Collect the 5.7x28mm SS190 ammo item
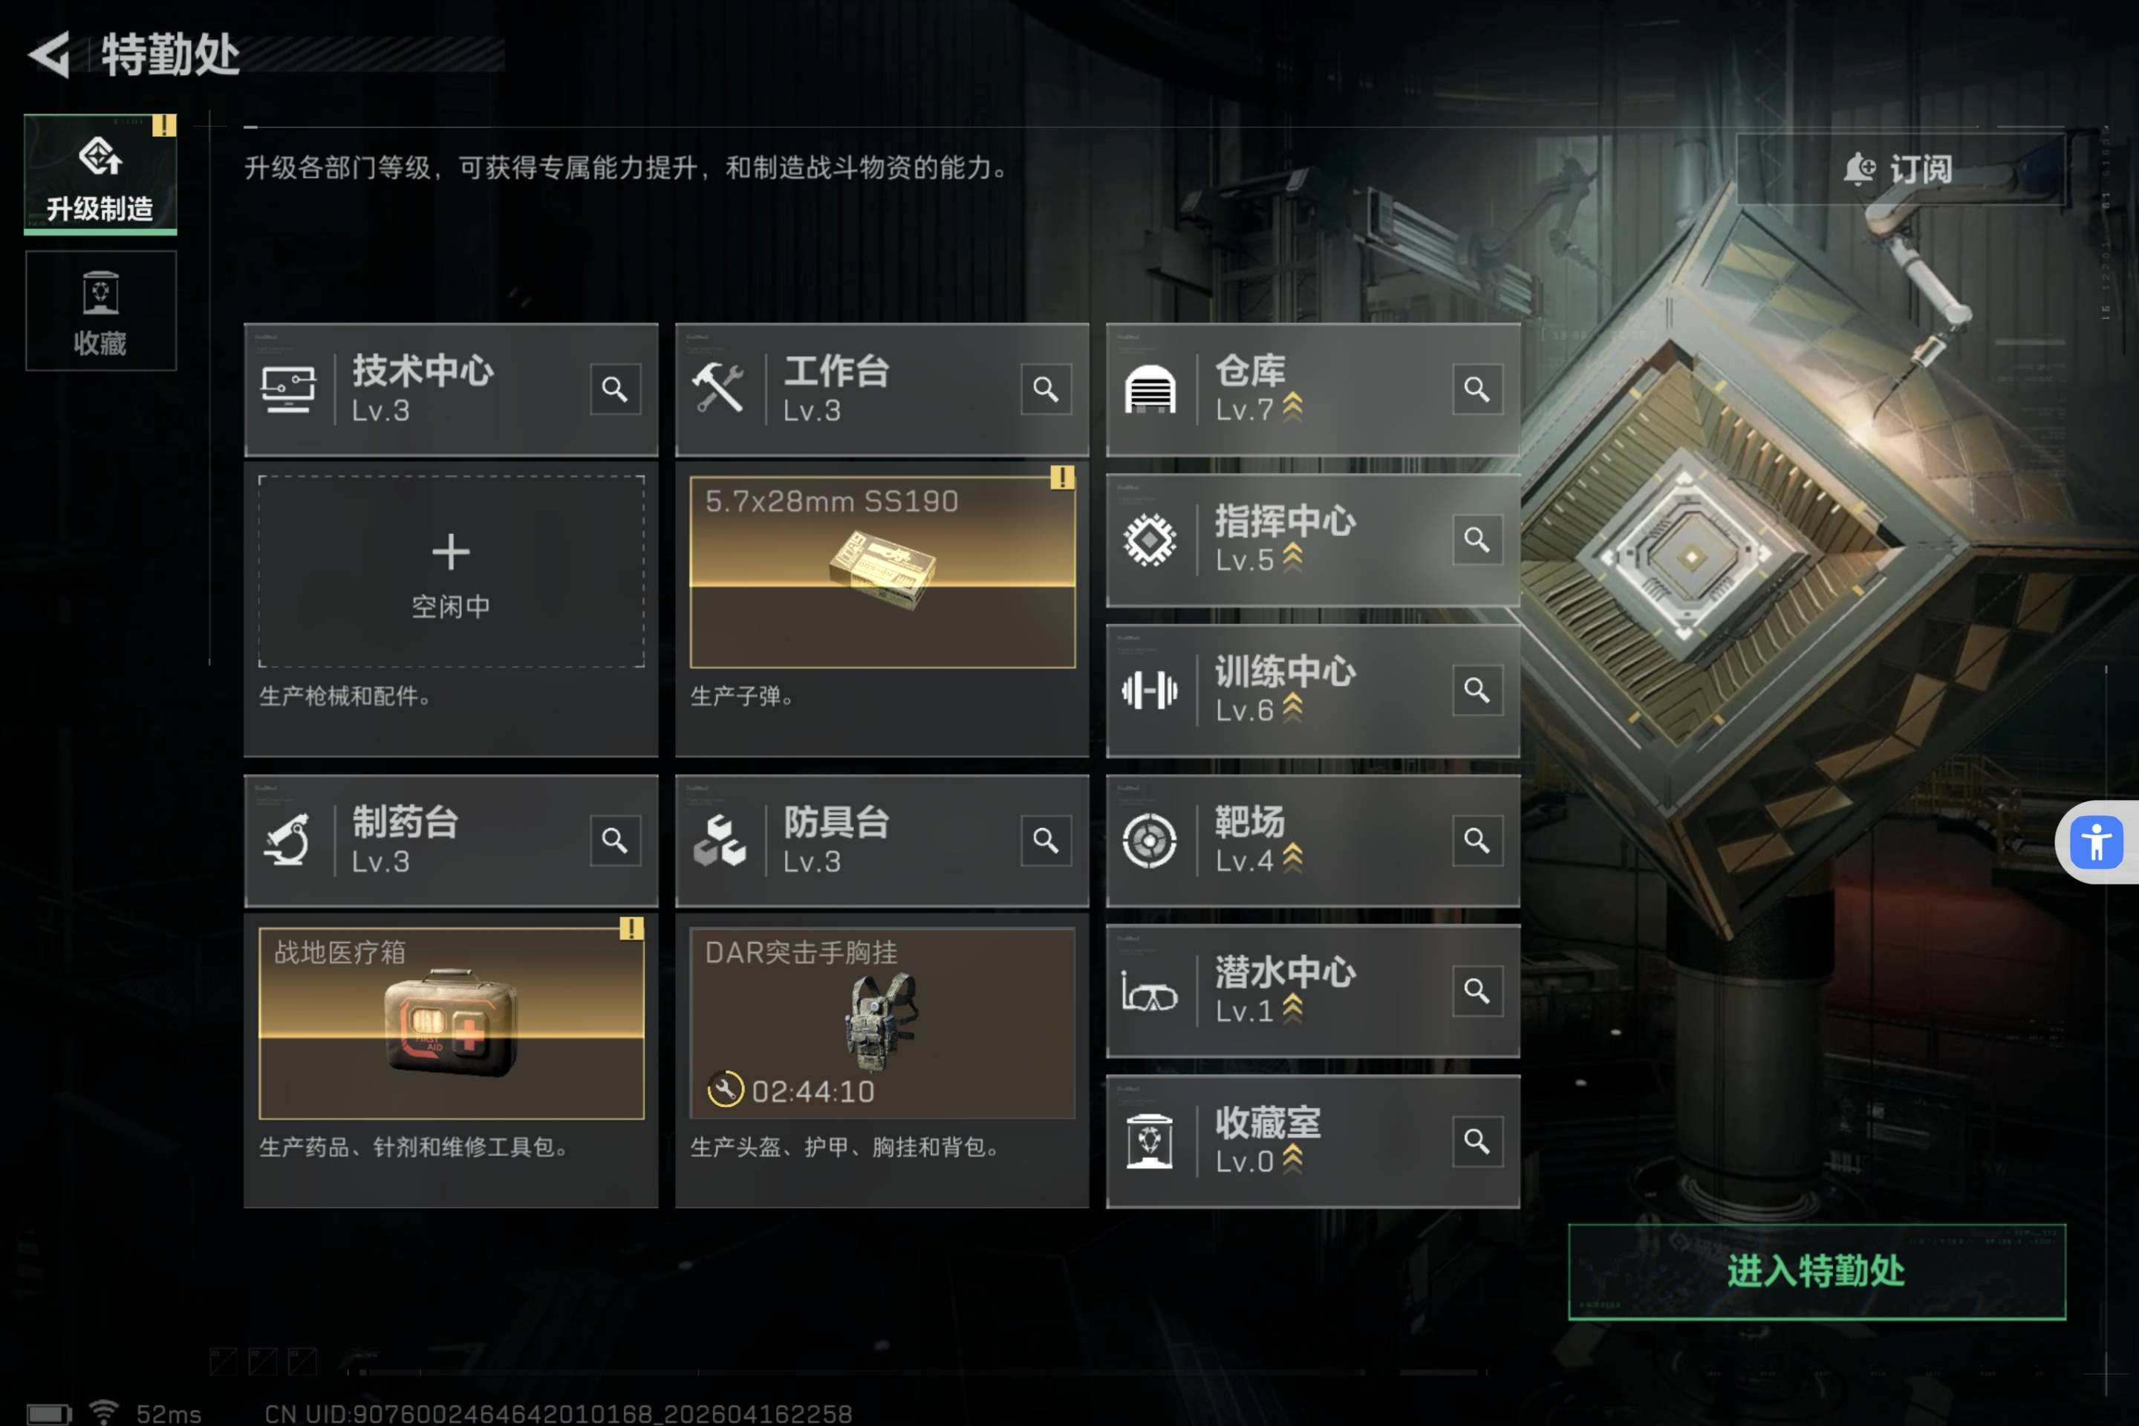Viewport: 2139px width, 1426px height. tap(882, 572)
